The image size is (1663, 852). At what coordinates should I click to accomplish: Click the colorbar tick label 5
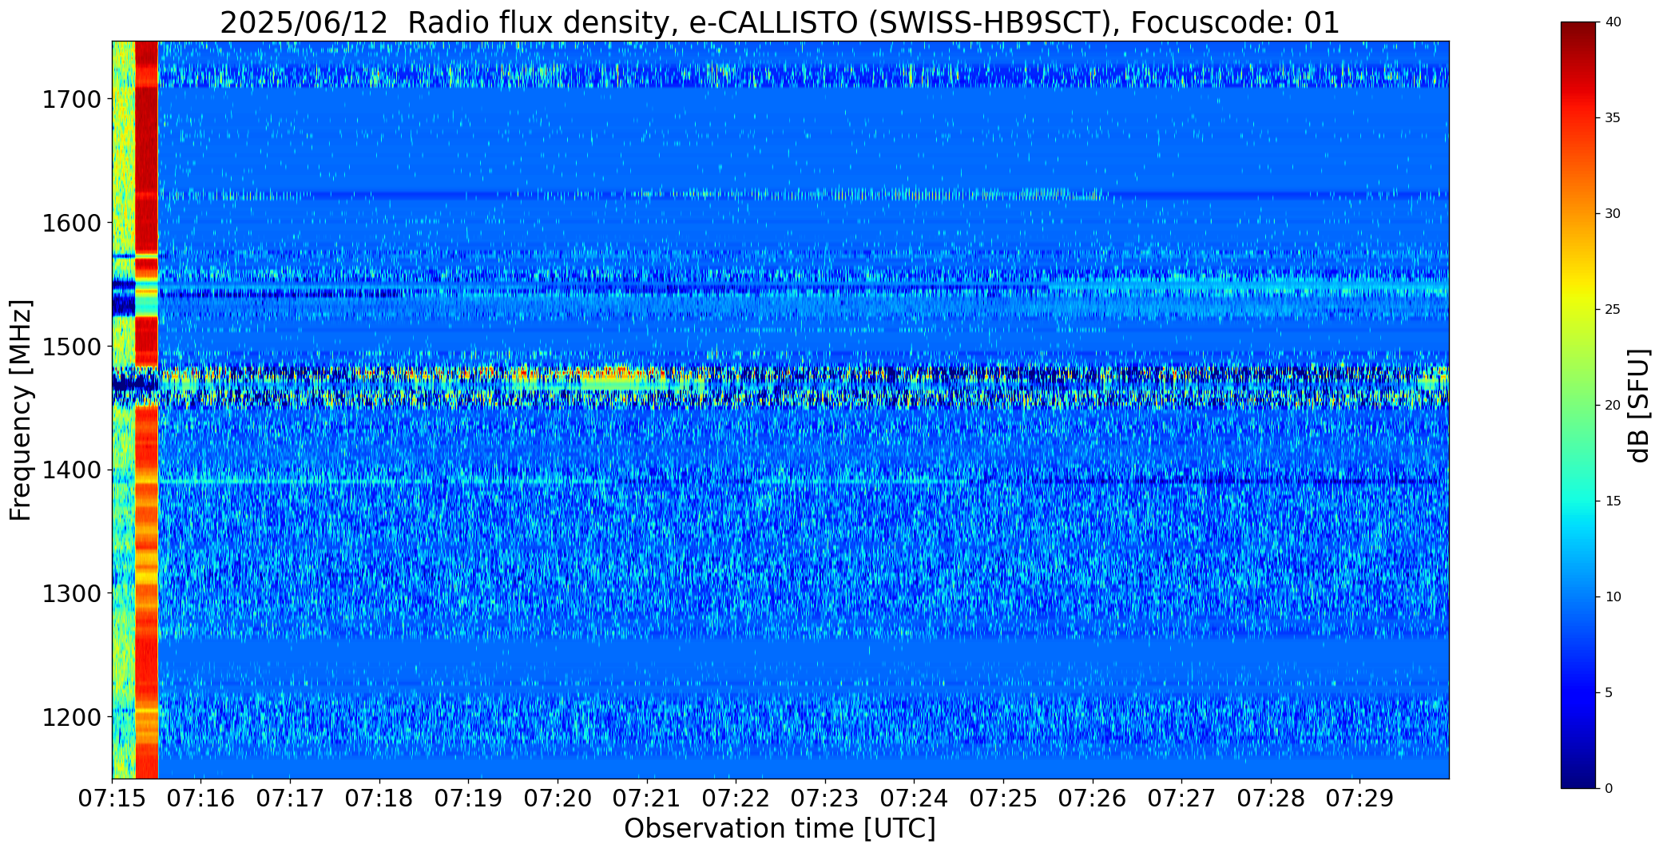pyautogui.click(x=1609, y=693)
